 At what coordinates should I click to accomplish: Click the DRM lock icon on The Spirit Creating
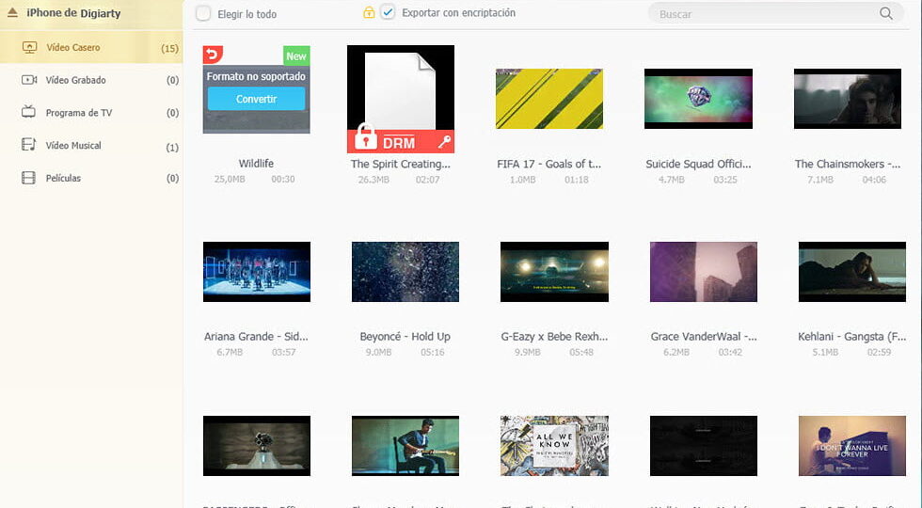[366, 137]
